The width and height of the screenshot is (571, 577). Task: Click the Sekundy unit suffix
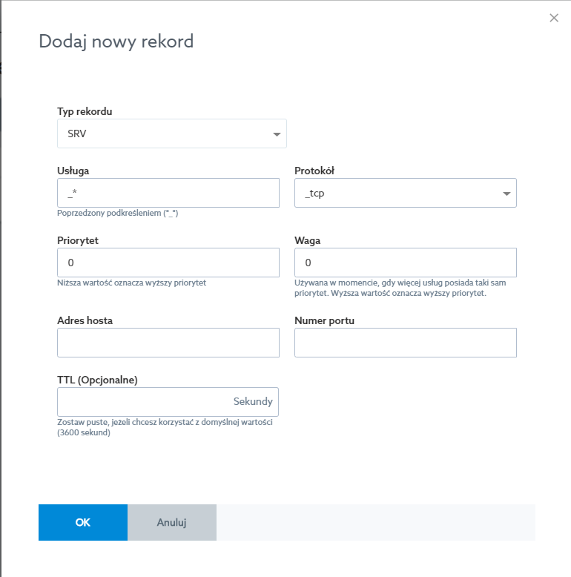253,401
